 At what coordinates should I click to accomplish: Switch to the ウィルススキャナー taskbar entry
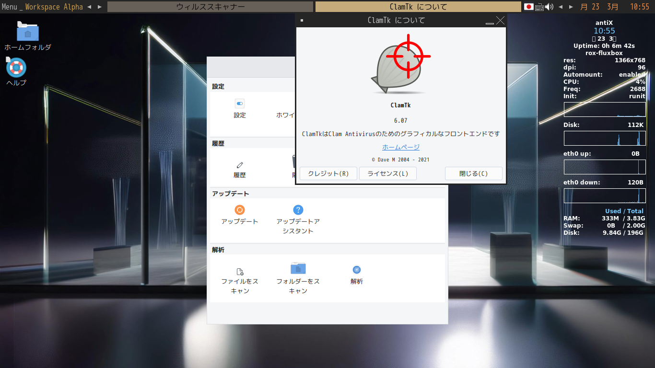pyautogui.click(x=211, y=7)
